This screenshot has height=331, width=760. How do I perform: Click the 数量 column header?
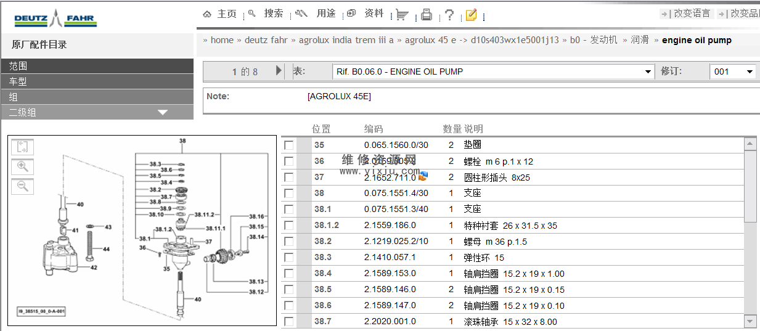452,129
